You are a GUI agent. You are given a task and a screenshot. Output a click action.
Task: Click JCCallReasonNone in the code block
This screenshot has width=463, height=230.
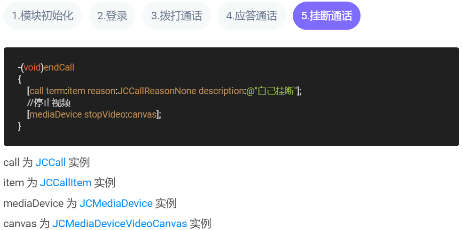point(157,91)
